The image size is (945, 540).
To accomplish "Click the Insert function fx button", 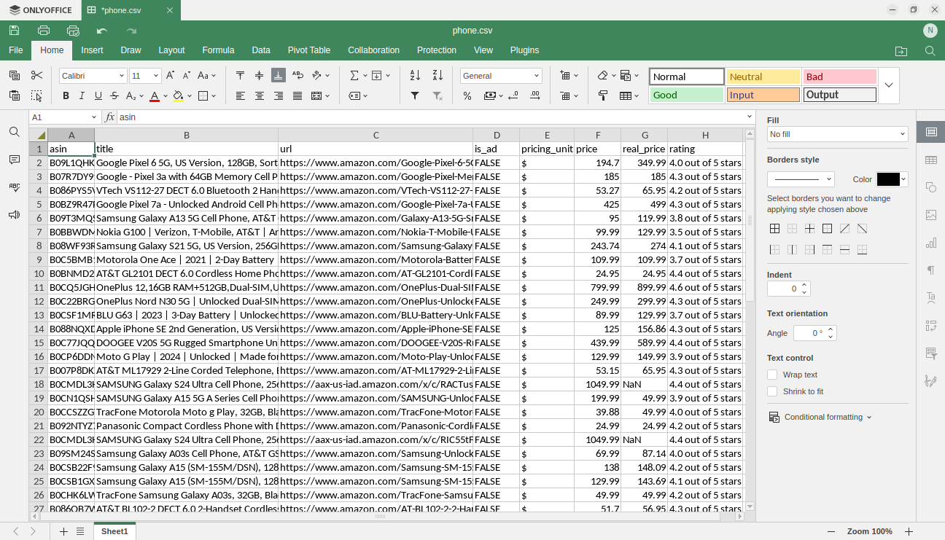I will (110, 117).
